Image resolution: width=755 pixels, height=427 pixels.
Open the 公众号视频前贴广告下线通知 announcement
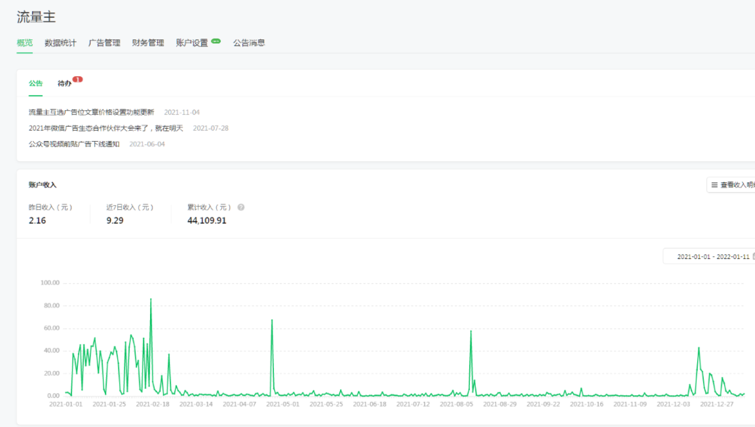[74, 144]
